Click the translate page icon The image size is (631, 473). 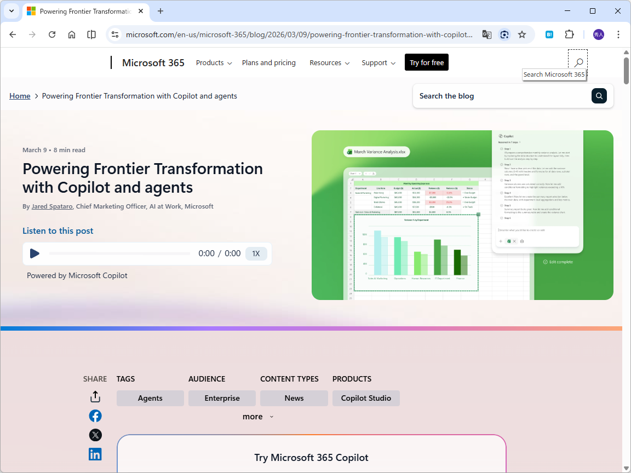pos(486,34)
